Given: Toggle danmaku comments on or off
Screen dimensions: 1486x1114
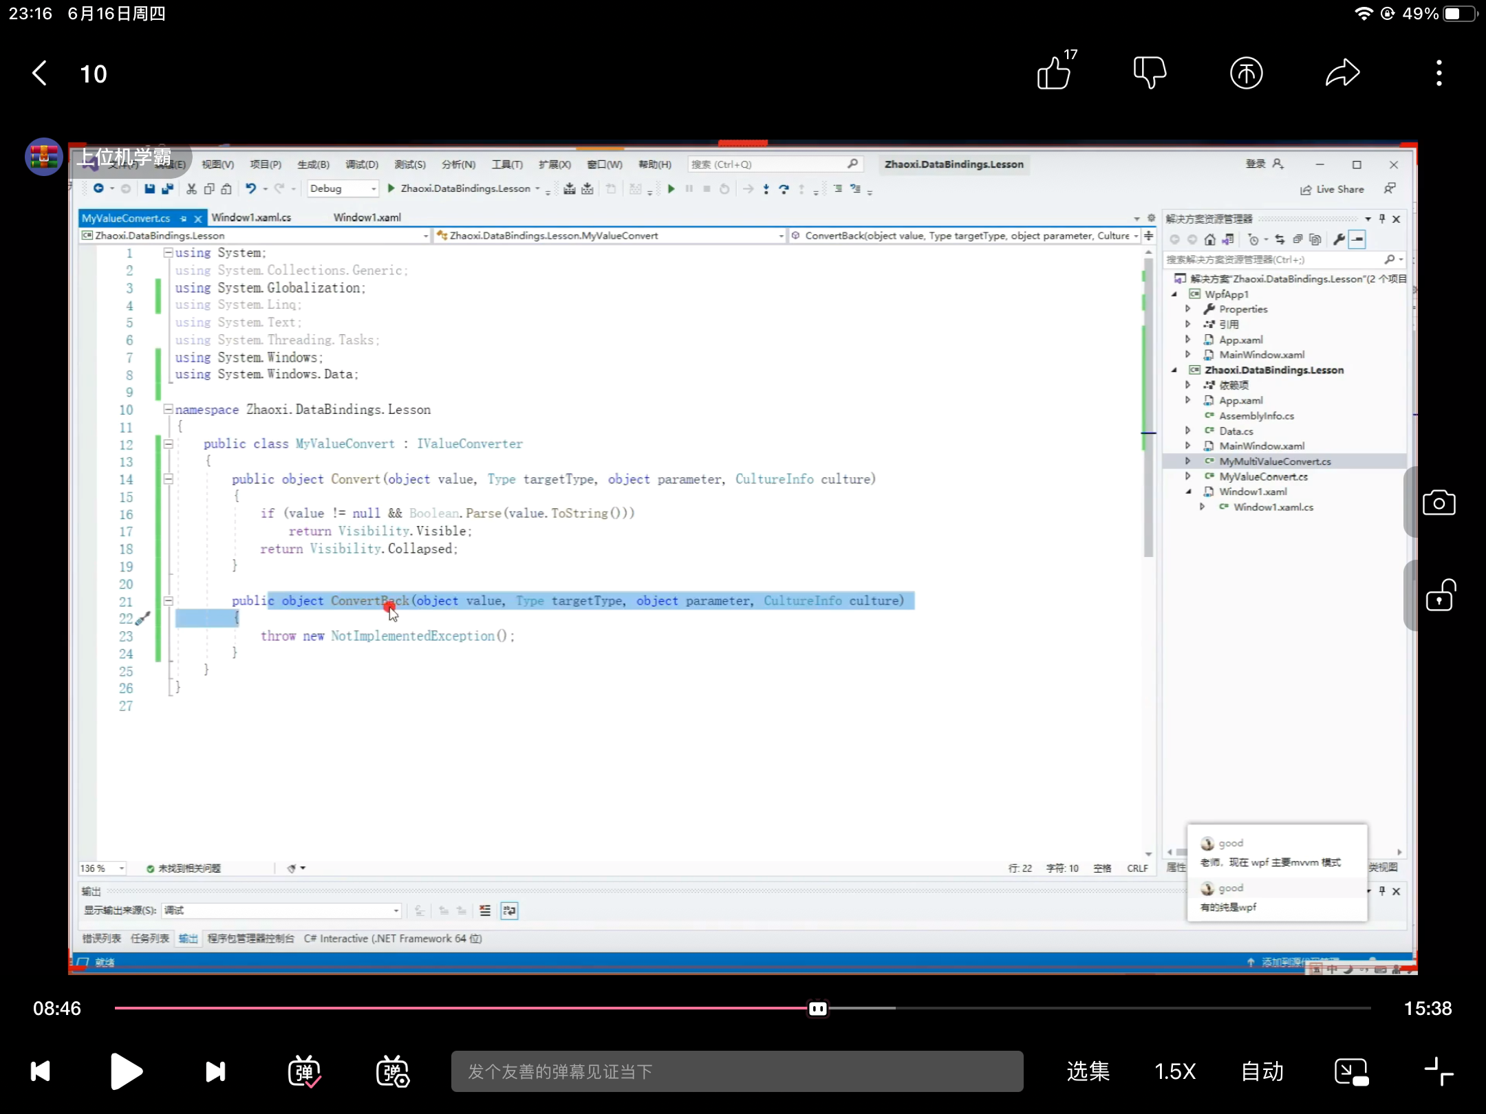Looking at the screenshot, I should click(304, 1071).
